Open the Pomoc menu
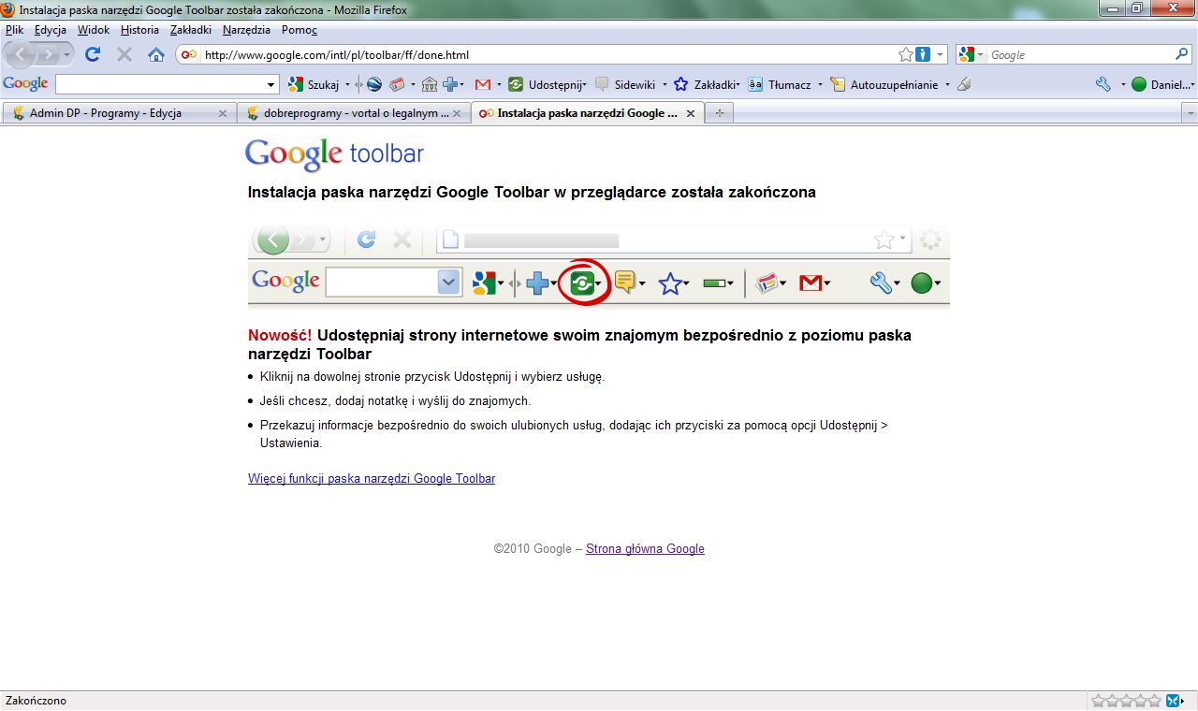This screenshot has width=1198, height=711. (299, 30)
